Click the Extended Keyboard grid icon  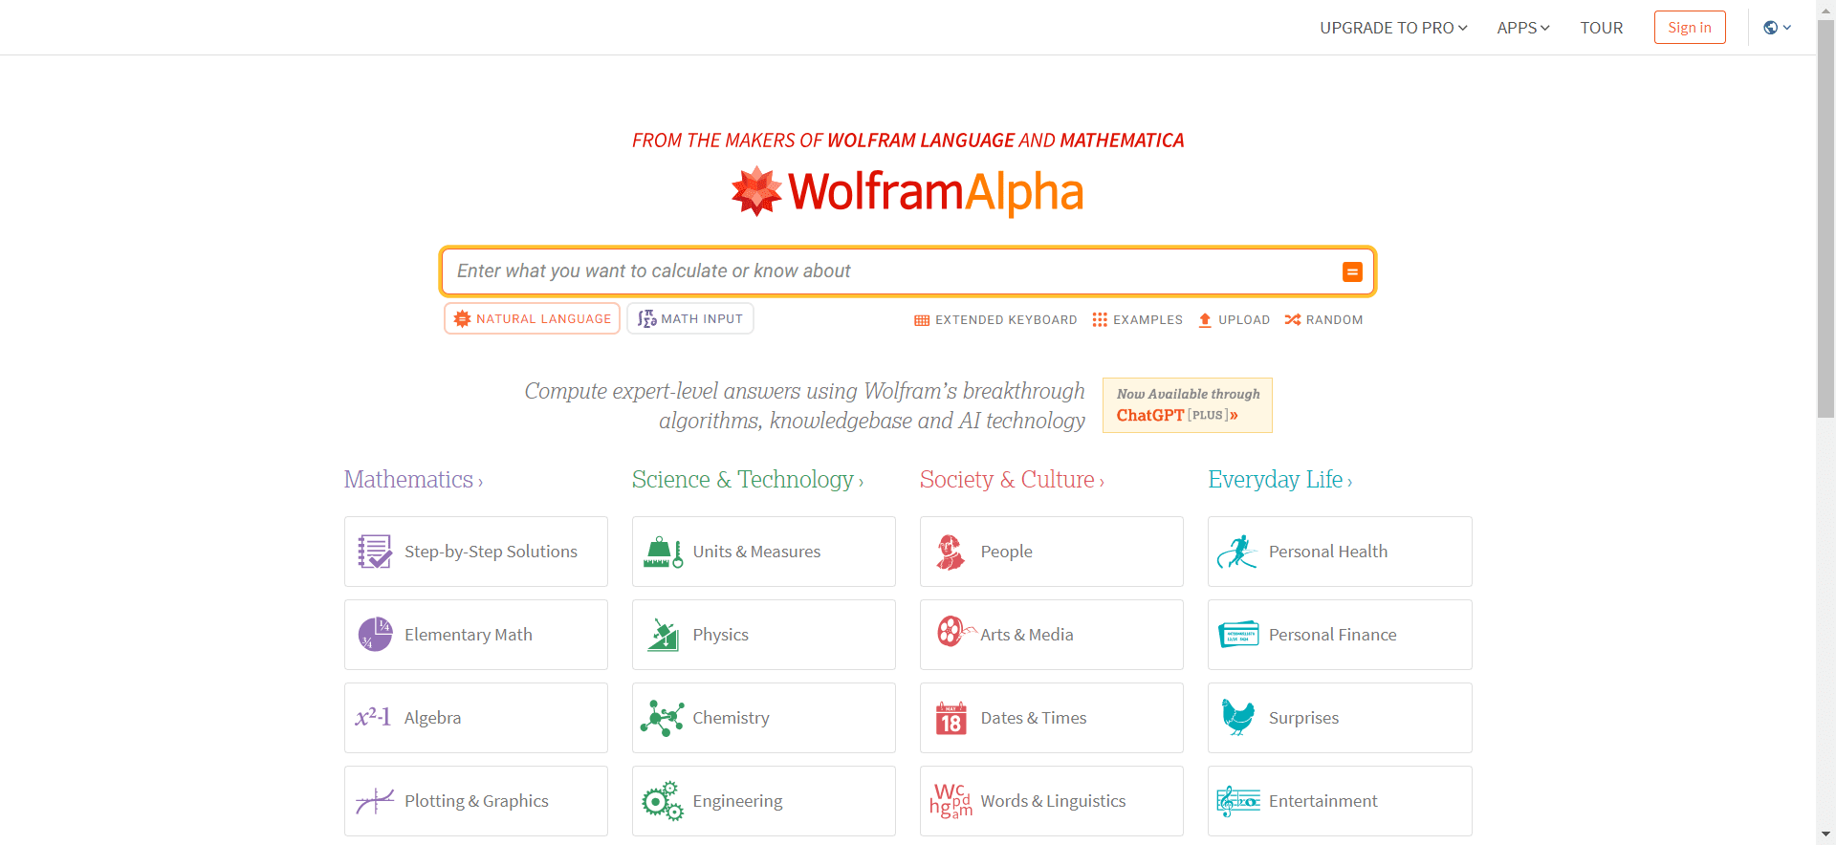(922, 319)
